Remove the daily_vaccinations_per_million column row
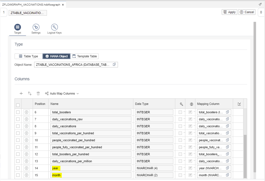265x181 pixels. [x=27, y=161]
